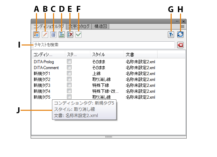Click the remove condition red X icon
The image size is (217, 157).
click(x=70, y=34)
